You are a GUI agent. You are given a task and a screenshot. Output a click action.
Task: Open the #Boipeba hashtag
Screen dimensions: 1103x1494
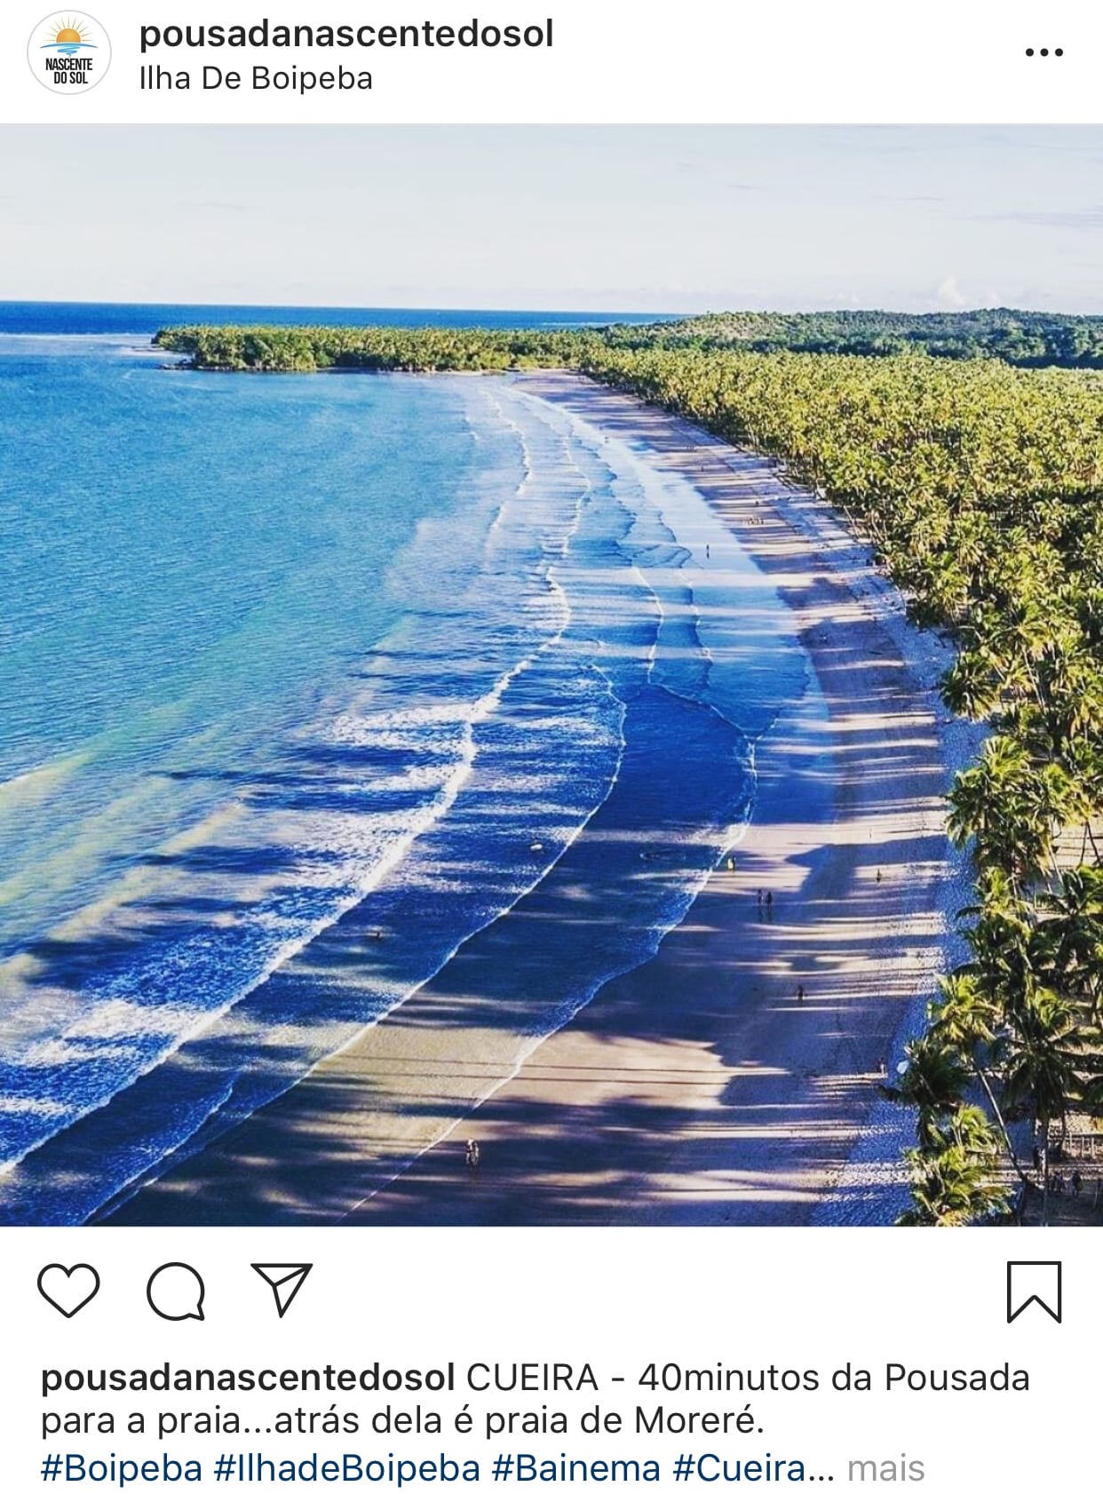(x=122, y=1468)
